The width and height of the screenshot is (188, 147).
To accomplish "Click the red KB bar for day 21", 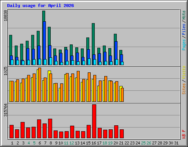I will point(122,134).
